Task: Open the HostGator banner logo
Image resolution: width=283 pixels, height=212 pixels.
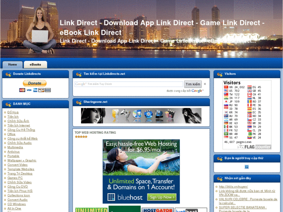Action: 158,210
